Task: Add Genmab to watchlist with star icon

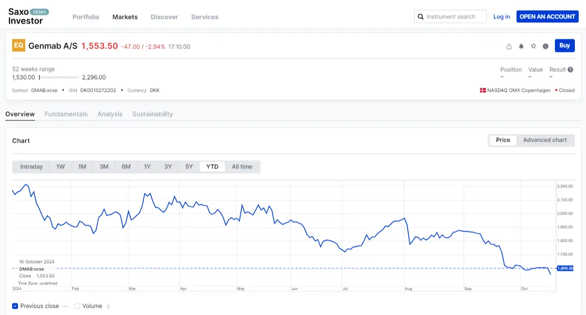Action: point(533,46)
